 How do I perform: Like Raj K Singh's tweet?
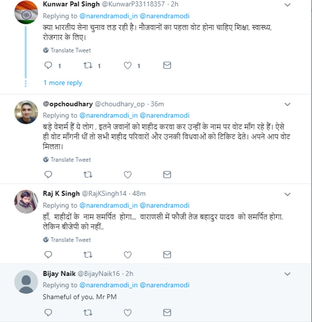127,255
